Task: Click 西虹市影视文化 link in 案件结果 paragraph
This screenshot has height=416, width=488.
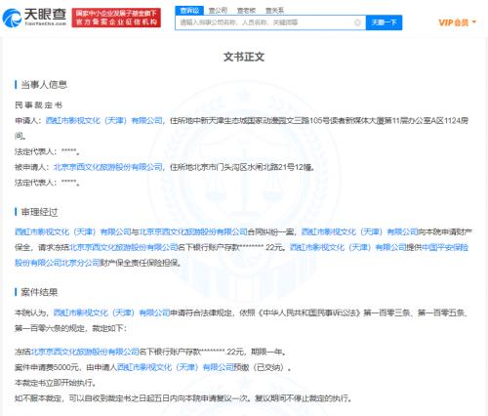Action: pyautogui.click(x=111, y=312)
